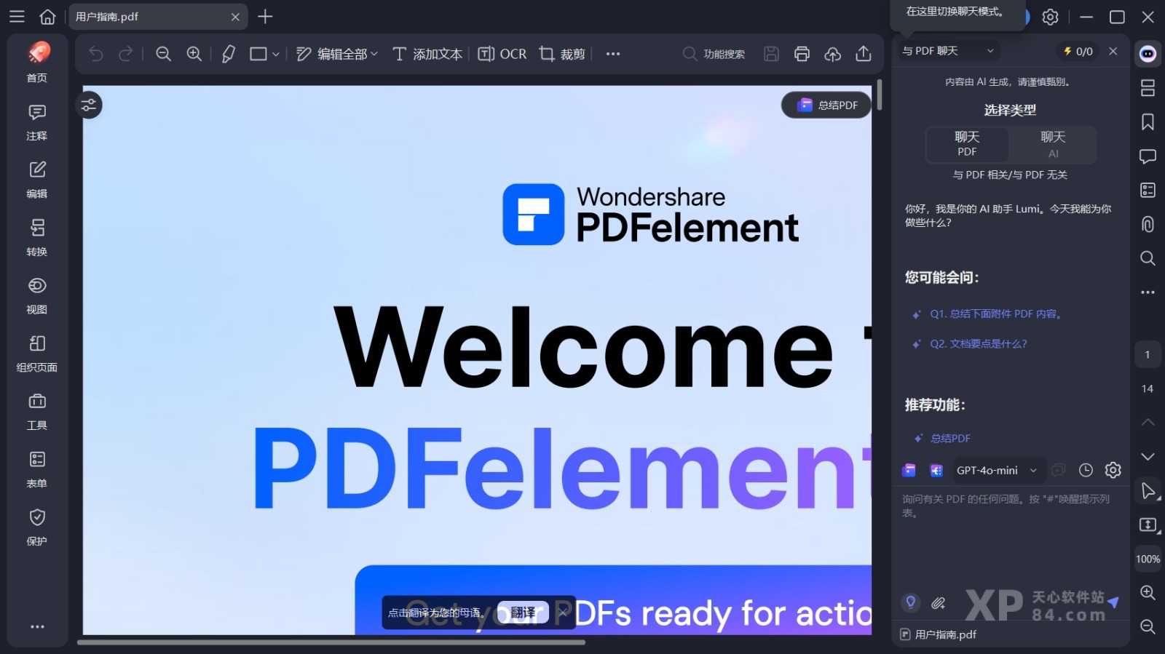The width and height of the screenshot is (1165, 654).
Task: Open the hamburger main menu
Action: 17,16
